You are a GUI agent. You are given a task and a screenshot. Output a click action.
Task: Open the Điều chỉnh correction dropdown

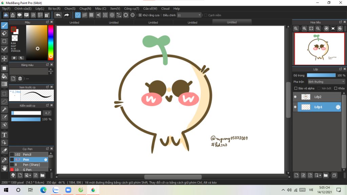[189, 15]
